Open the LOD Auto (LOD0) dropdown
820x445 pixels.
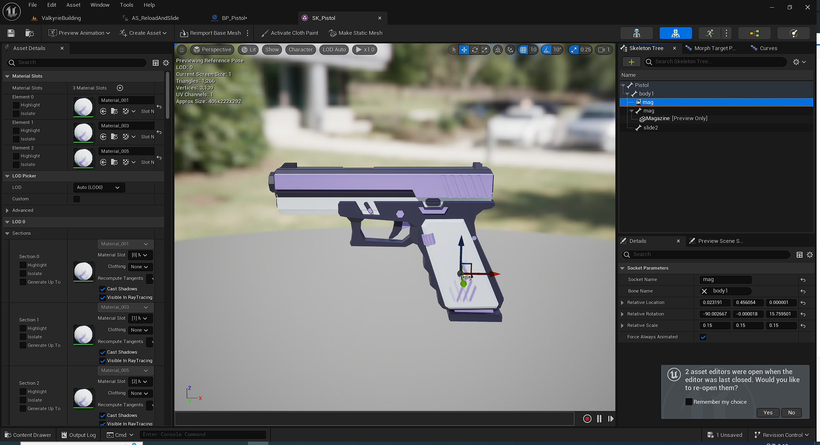[99, 188]
